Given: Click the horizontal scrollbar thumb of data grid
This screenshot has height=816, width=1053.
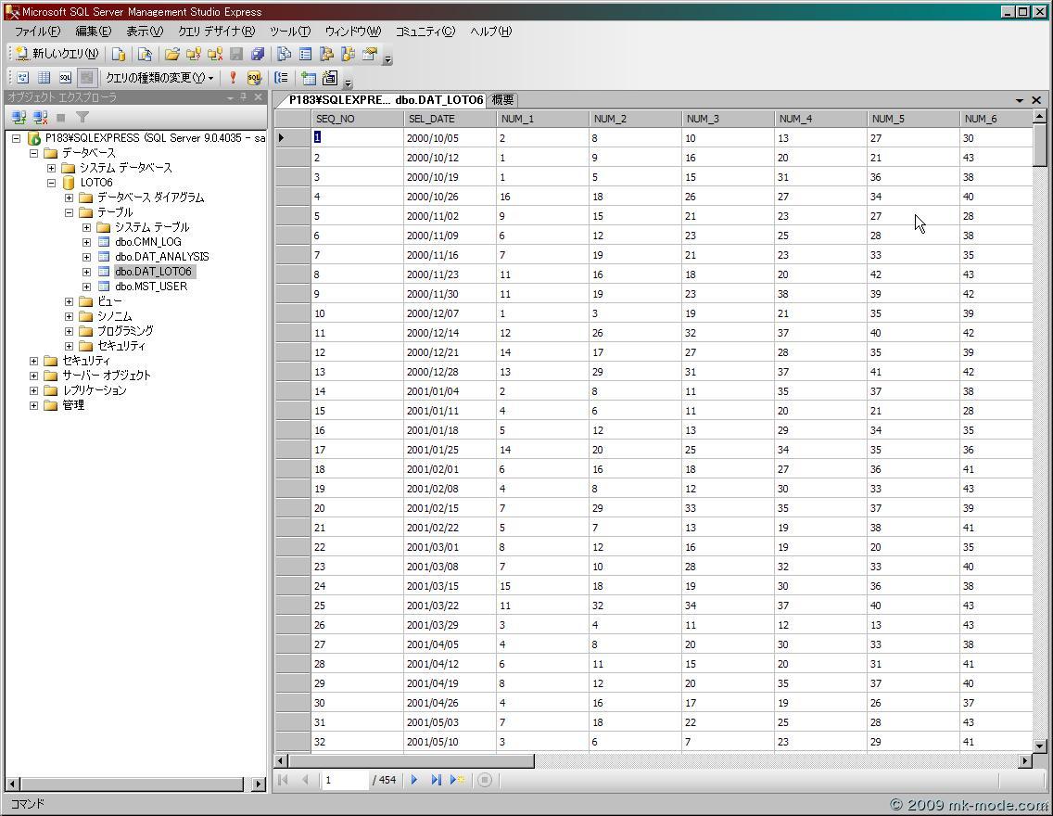Looking at the screenshot, I should 411,761.
